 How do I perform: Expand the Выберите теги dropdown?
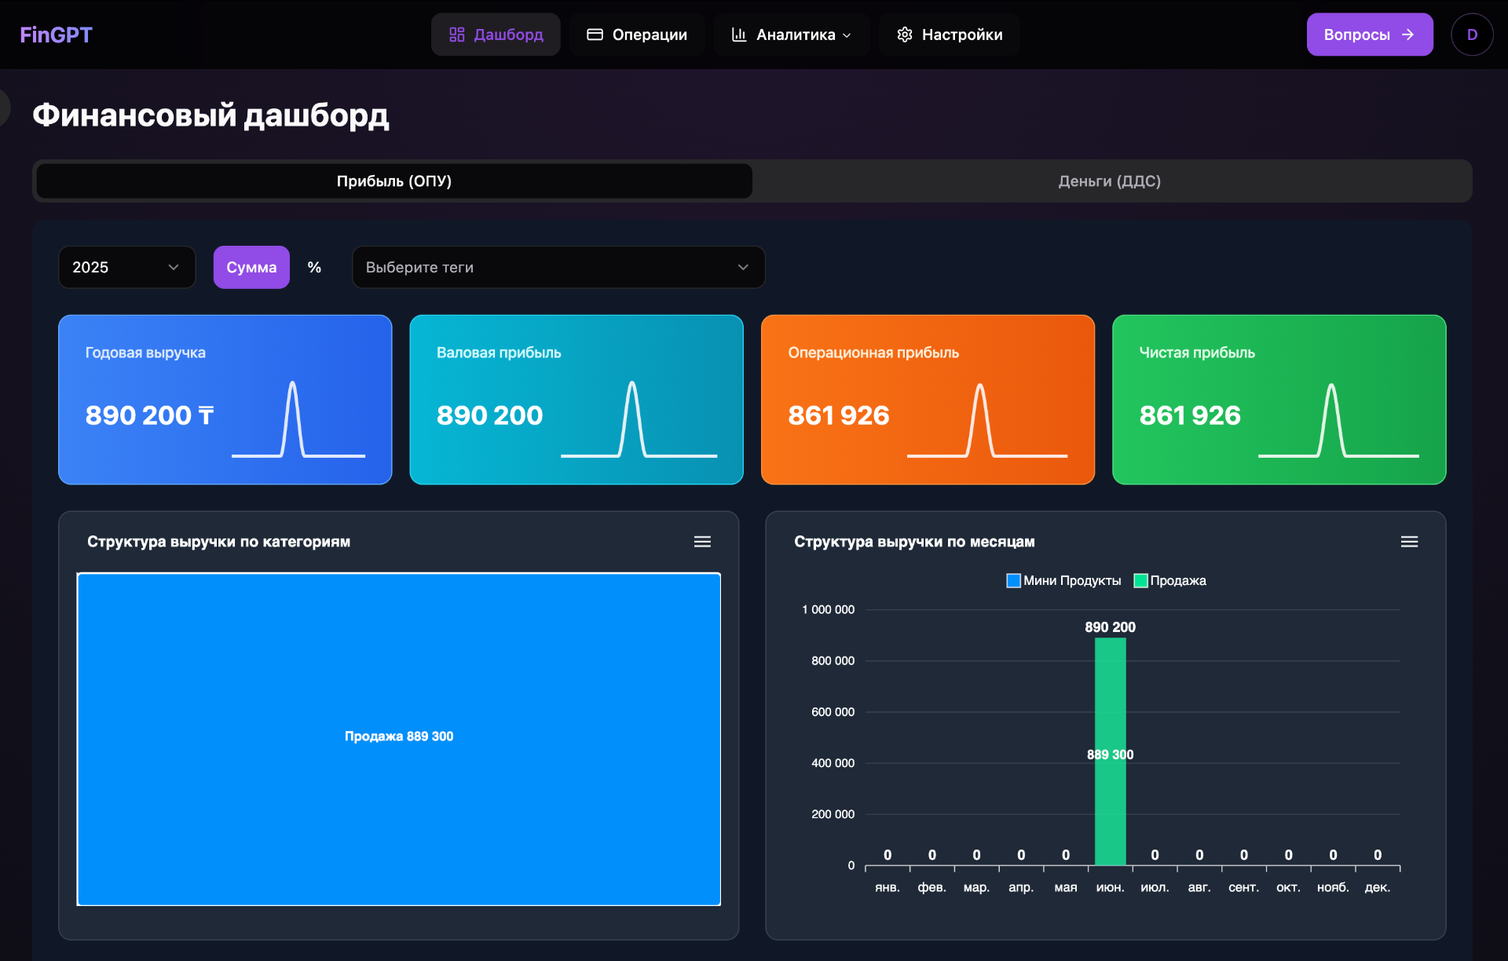coord(558,267)
